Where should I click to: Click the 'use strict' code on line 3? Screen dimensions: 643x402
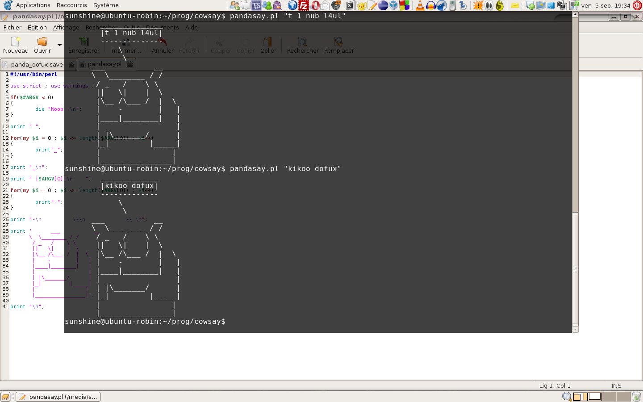click(x=25, y=86)
